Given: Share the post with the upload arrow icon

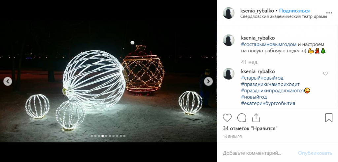Looking at the screenshot, I should (x=256, y=118).
